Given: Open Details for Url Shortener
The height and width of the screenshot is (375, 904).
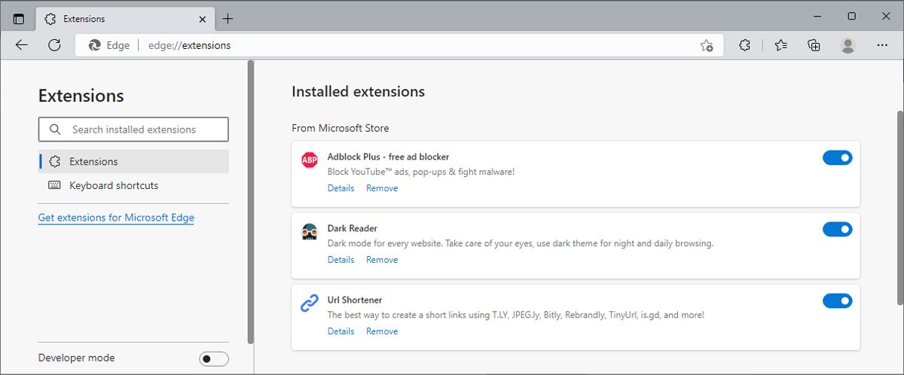Looking at the screenshot, I should coord(341,331).
